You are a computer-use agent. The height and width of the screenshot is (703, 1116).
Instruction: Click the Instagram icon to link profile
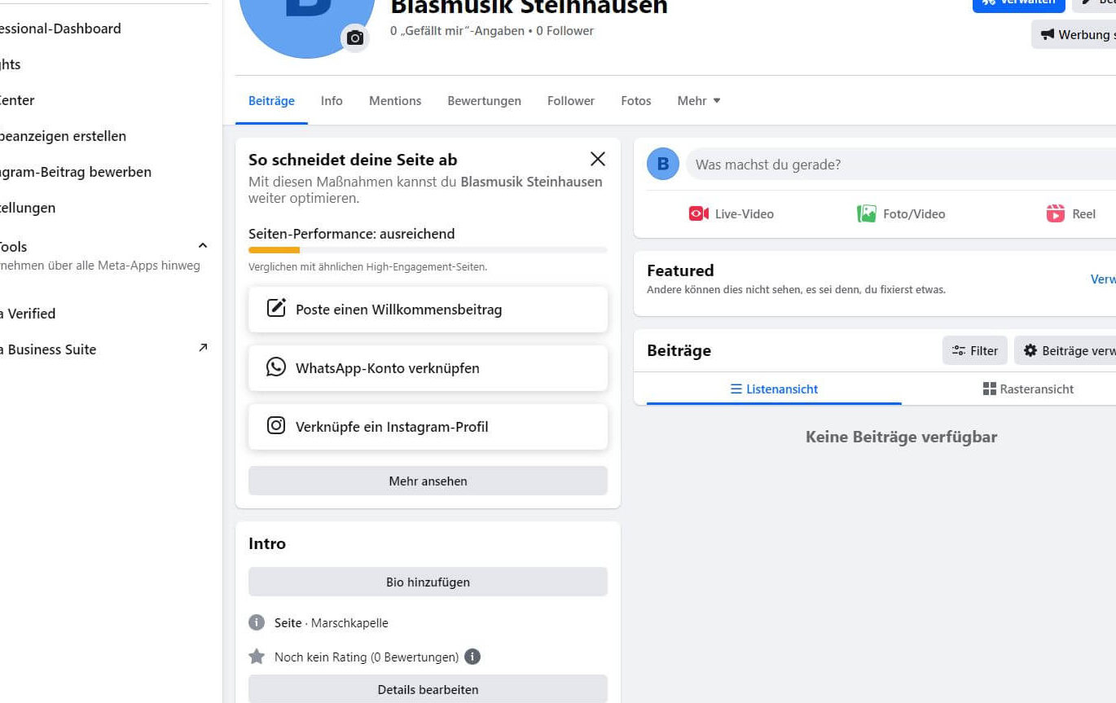point(276,426)
